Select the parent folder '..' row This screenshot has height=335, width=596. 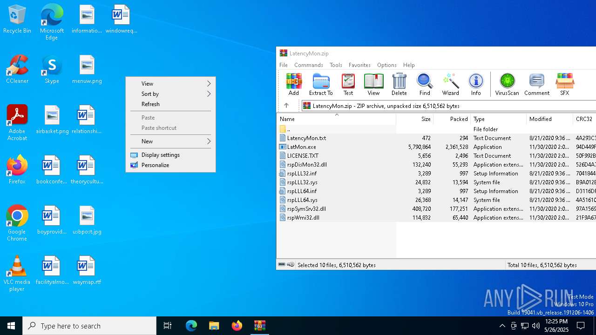[x=436, y=129]
